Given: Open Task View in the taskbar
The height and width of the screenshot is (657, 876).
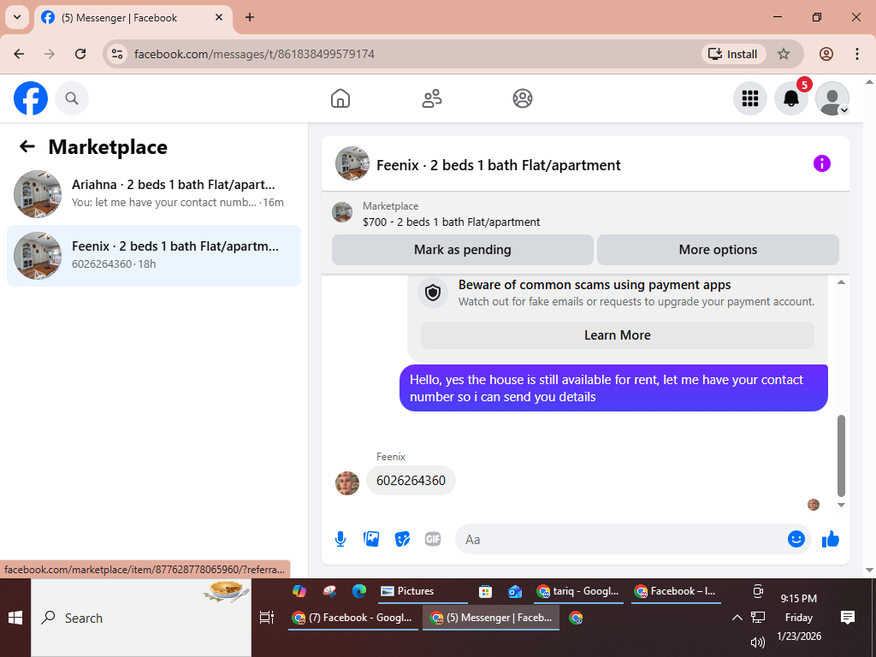Looking at the screenshot, I should click(x=267, y=618).
